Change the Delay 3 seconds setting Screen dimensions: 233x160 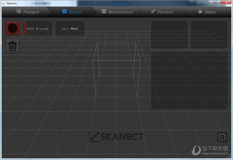click(38, 28)
